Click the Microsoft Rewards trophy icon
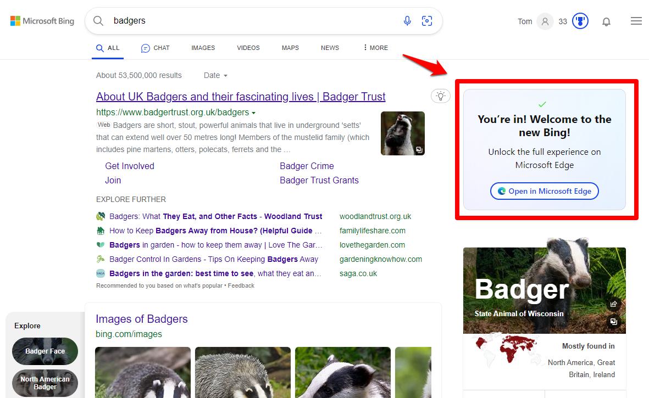 (x=580, y=21)
